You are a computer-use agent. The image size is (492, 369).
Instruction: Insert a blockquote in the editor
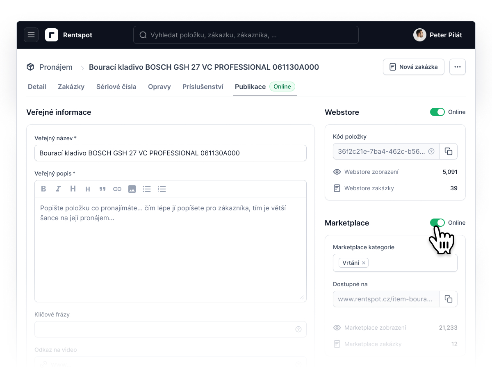click(x=102, y=189)
